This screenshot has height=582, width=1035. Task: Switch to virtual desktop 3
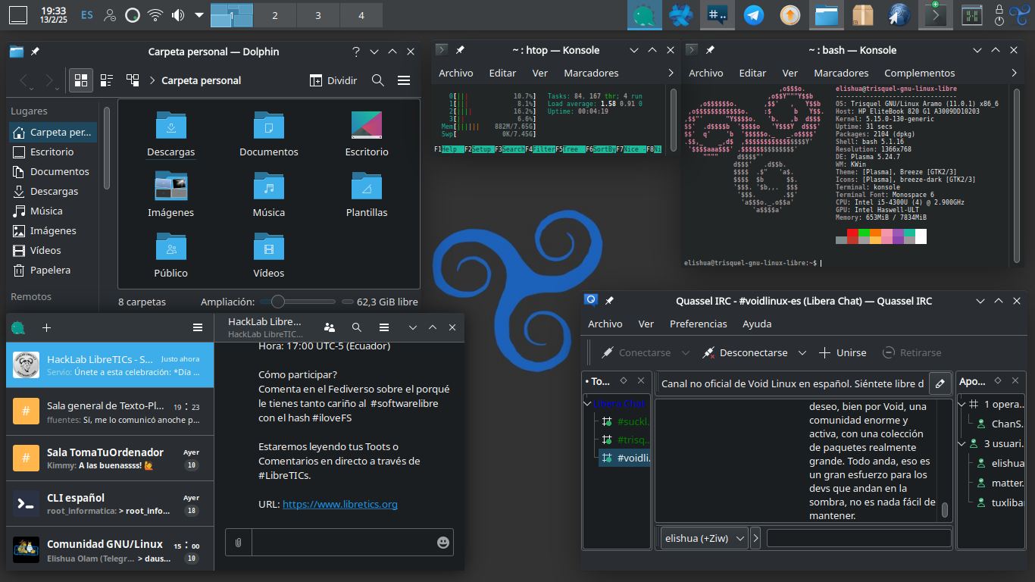(x=317, y=15)
